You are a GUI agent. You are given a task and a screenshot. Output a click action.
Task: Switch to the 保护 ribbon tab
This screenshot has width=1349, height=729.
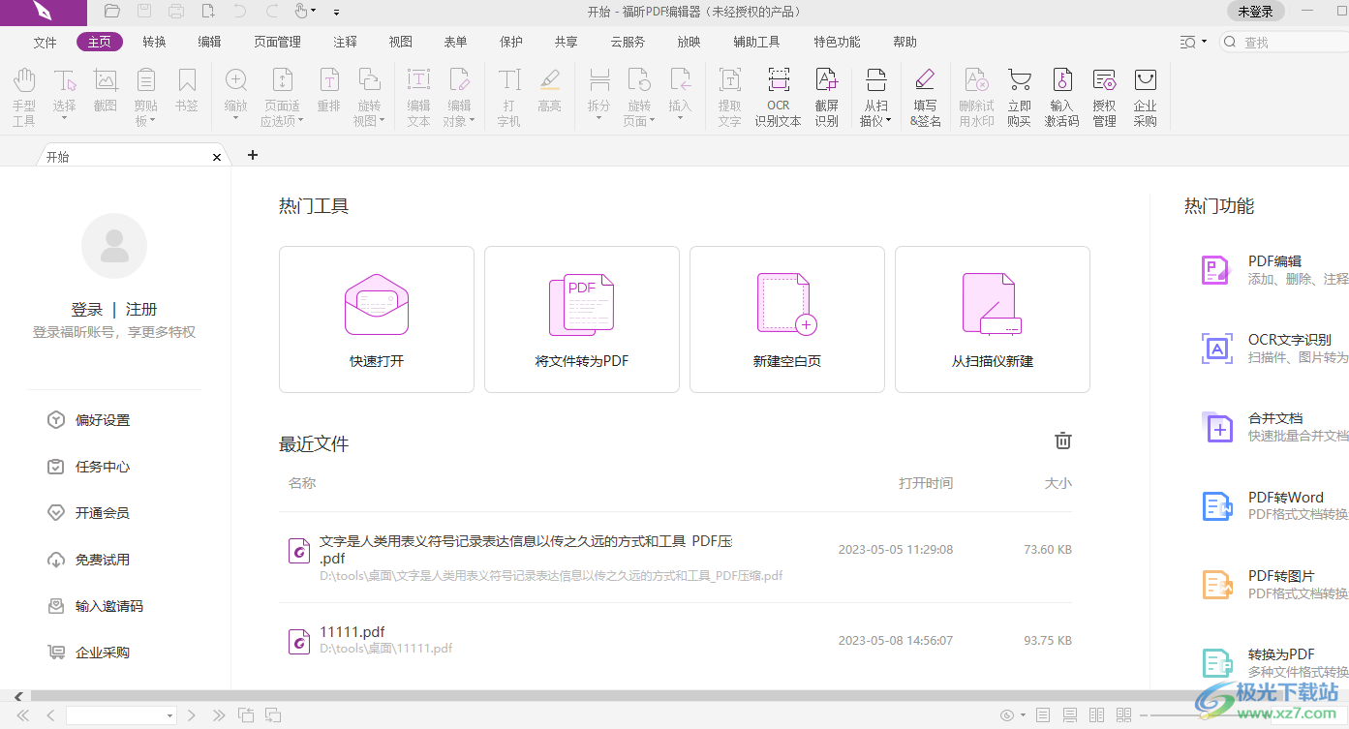pos(510,43)
